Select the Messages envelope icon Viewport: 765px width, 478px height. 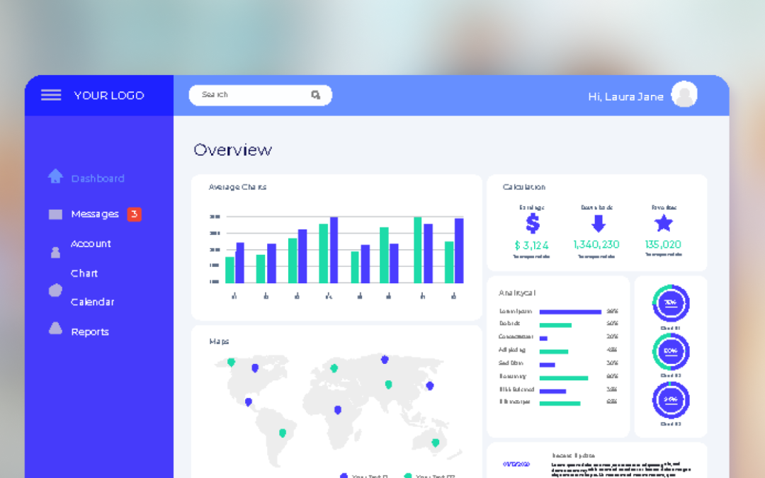point(55,214)
